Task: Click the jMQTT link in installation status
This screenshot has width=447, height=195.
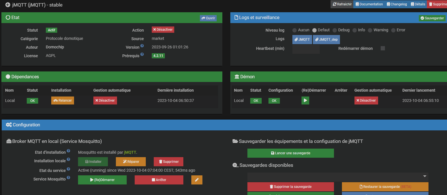Action: pos(130,152)
